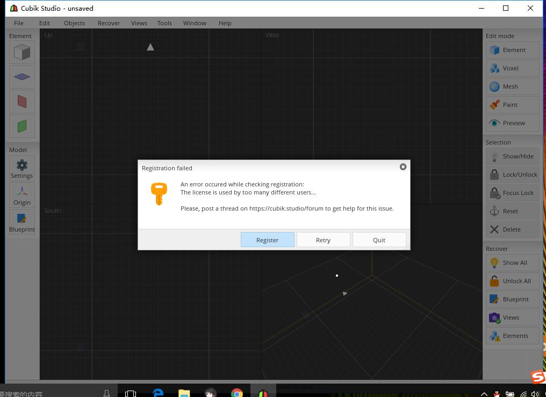Open Google Chrome from the taskbar
The image size is (546, 397).
point(237,393)
